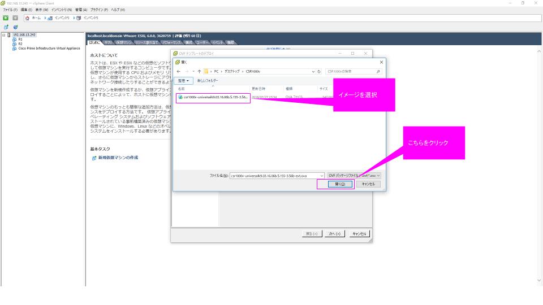Close the 開く file dialog with X
The height and width of the screenshot is (305, 543).
[x=381, y=62]
